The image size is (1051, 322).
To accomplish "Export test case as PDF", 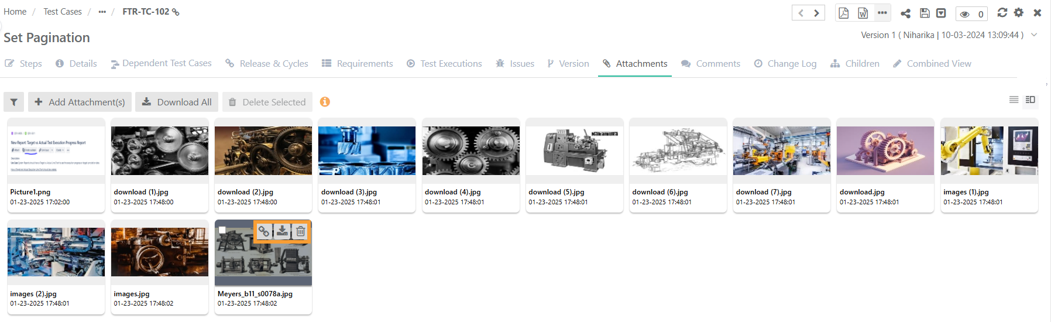I will (843, 13).
